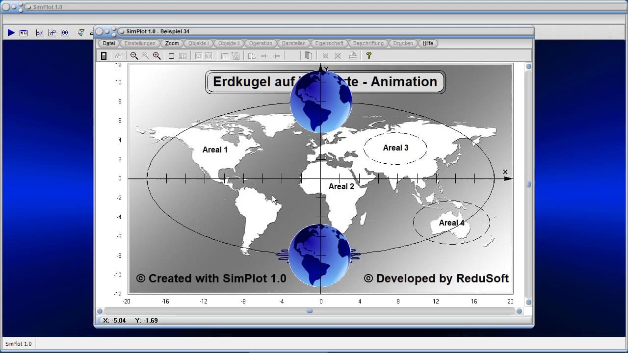Click the Areal 3 label on map

(x=395, y=148)
